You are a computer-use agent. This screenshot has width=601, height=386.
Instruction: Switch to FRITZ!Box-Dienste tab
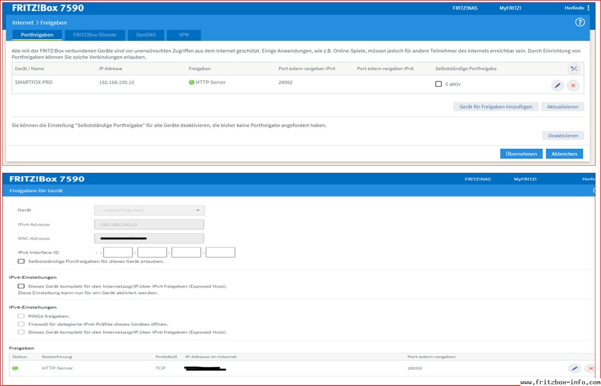95,35
